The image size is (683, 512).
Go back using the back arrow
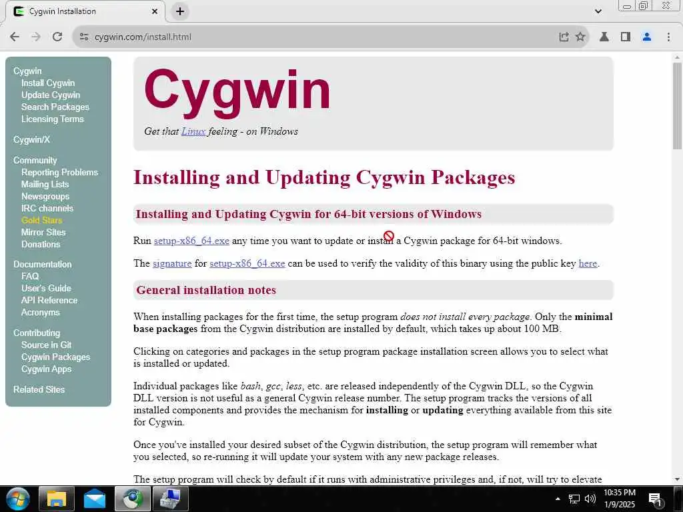point(15,37)
